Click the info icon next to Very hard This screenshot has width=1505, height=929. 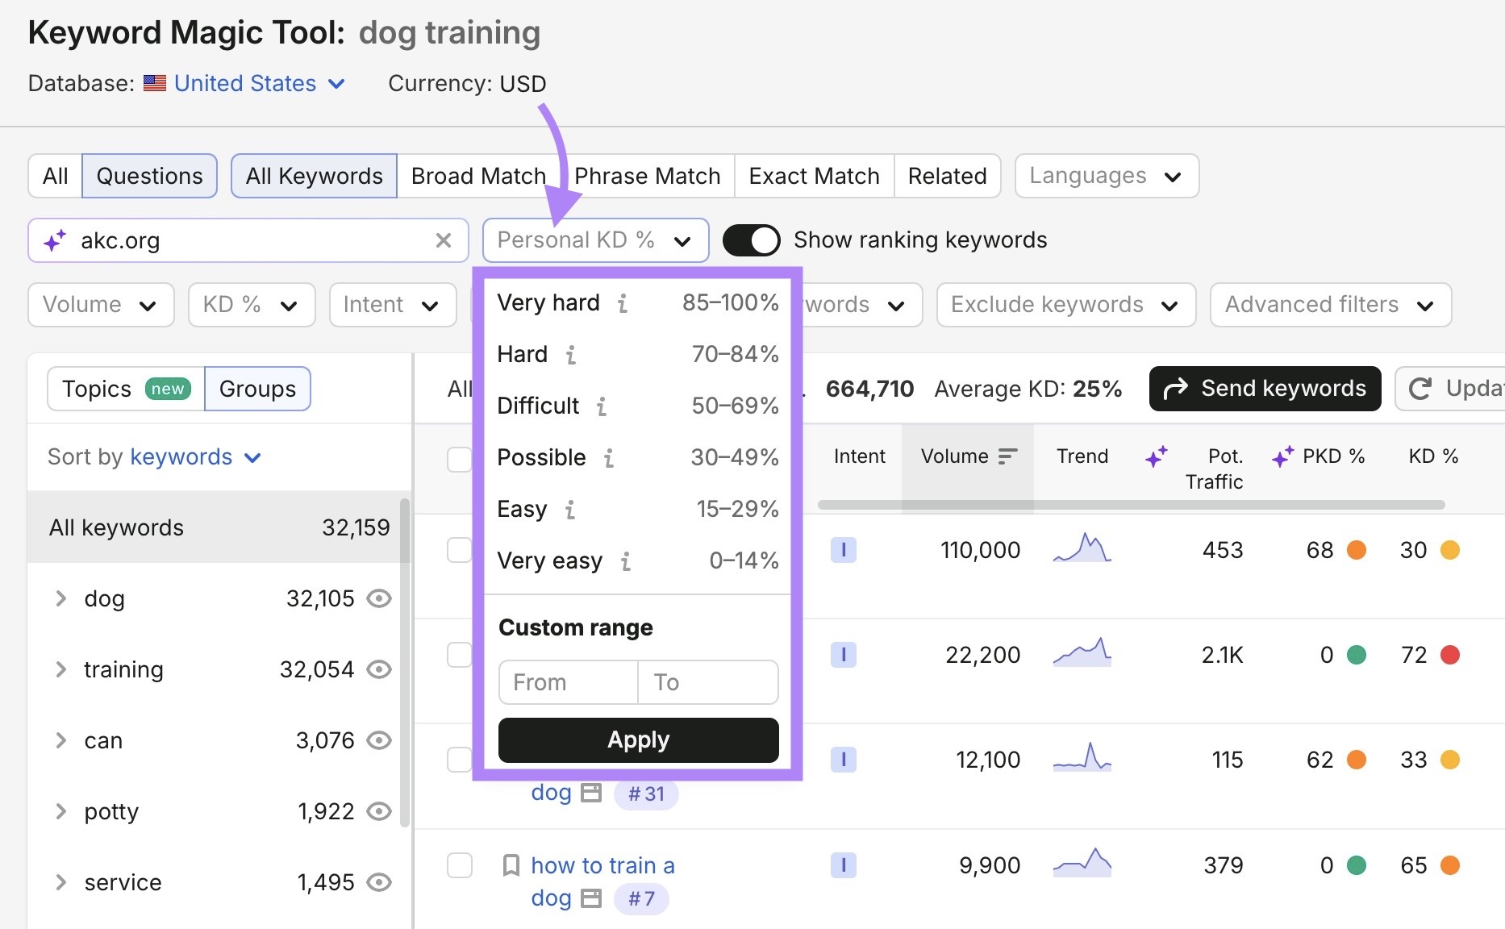tap(623, 303)
